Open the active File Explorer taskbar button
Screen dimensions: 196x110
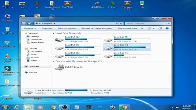point(28,107)
